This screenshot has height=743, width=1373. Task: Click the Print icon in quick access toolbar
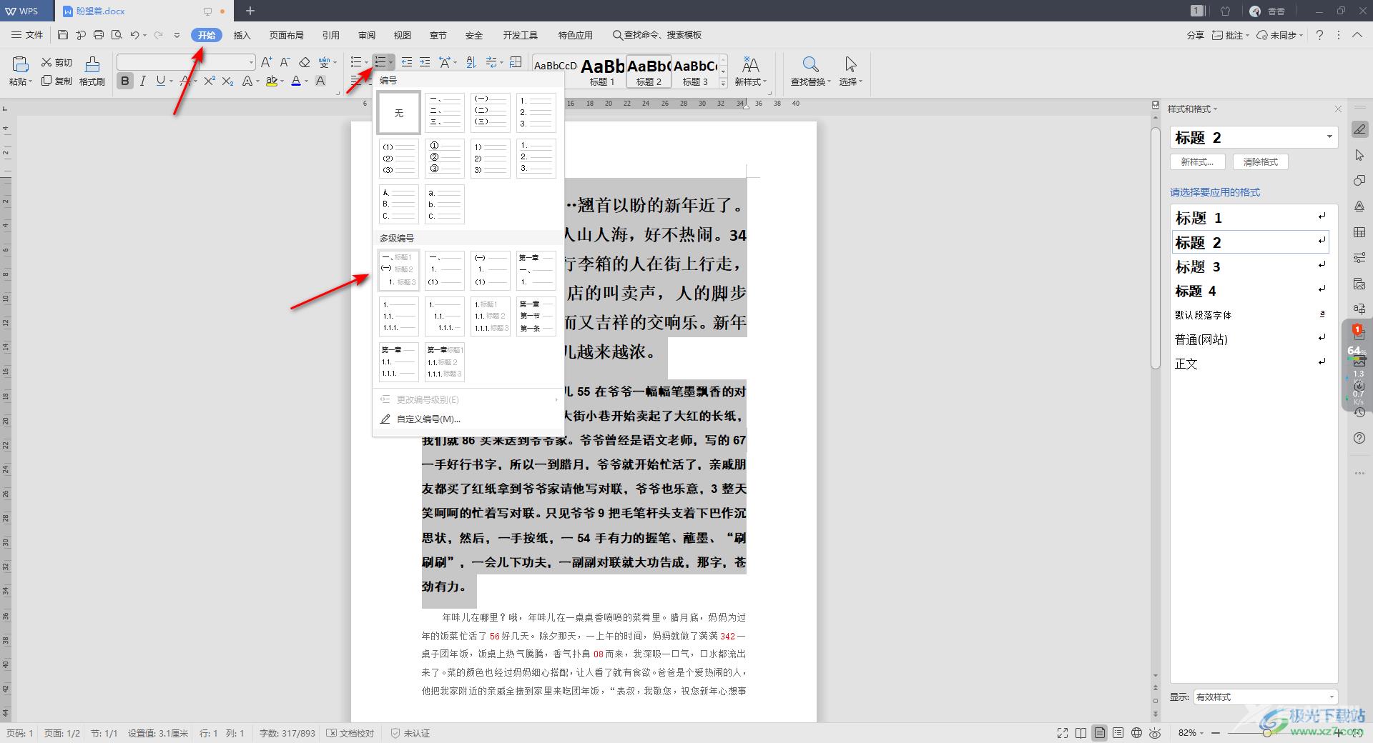[99, 35]
